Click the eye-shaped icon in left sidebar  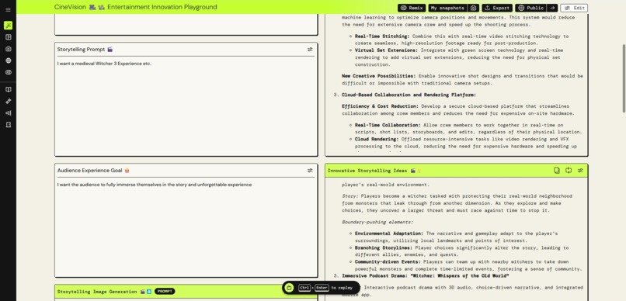tap(8, 72)
